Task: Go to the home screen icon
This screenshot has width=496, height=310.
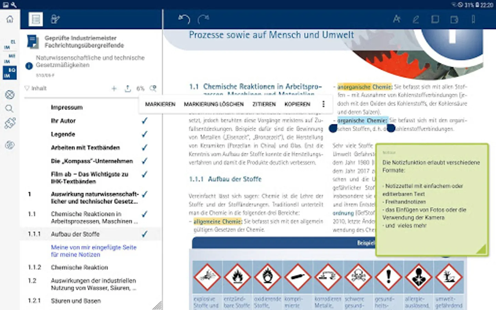Action: (10, 19)
